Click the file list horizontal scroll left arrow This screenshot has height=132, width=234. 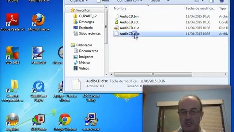112,74
